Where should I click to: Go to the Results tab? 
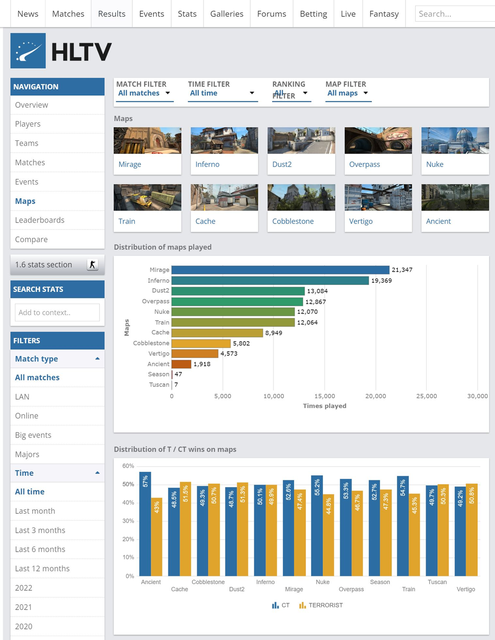point(112,14)
